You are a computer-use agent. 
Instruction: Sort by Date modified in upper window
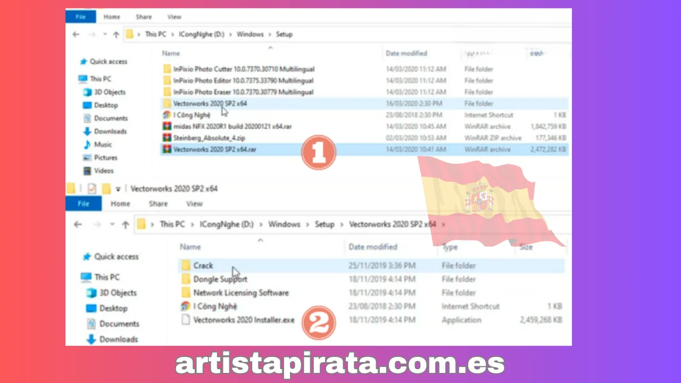click(406, 53)
